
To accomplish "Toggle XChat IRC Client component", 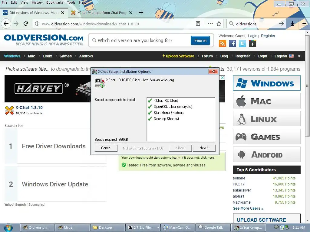I will pyautogui.click(x=150, y=101).
